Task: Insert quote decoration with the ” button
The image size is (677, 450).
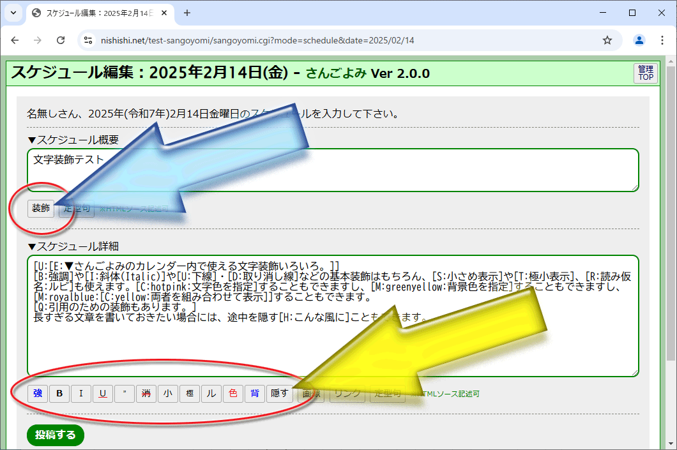Action: pos(125,393)
